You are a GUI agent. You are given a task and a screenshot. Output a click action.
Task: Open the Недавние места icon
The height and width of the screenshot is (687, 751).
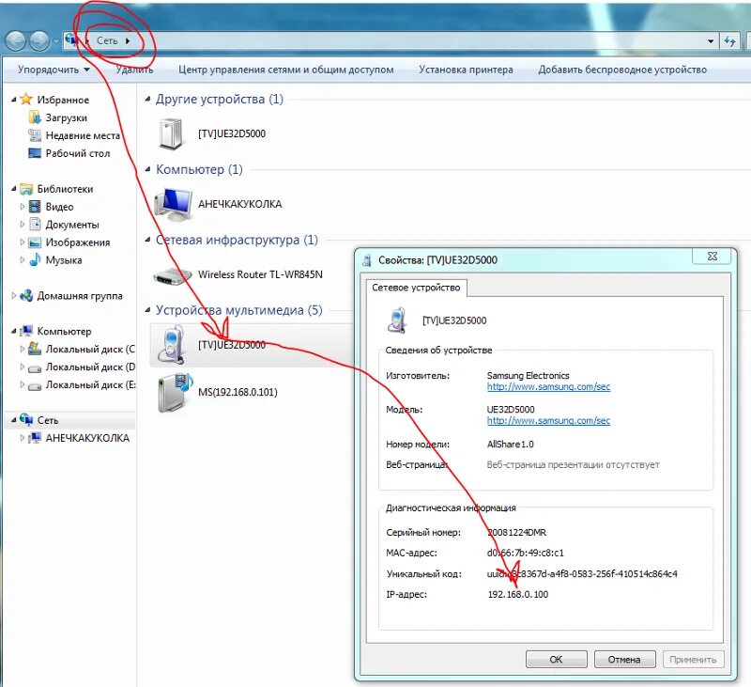click(x=35, y=135)
